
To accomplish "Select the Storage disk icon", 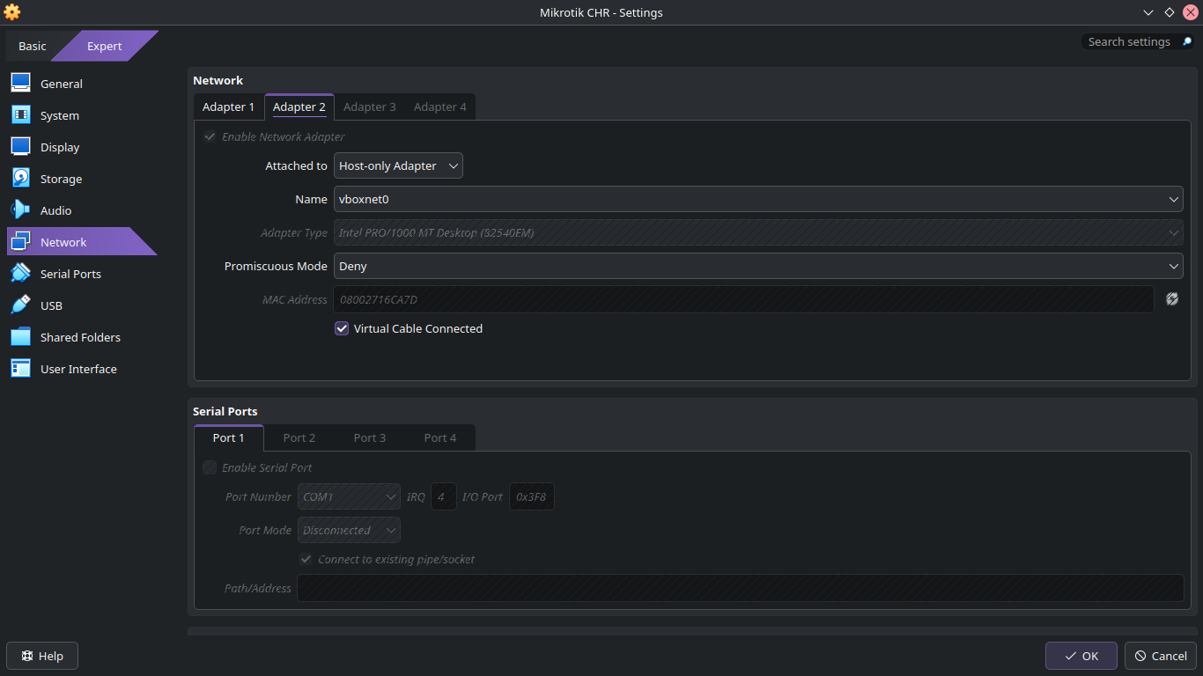I will coord(21,179).
